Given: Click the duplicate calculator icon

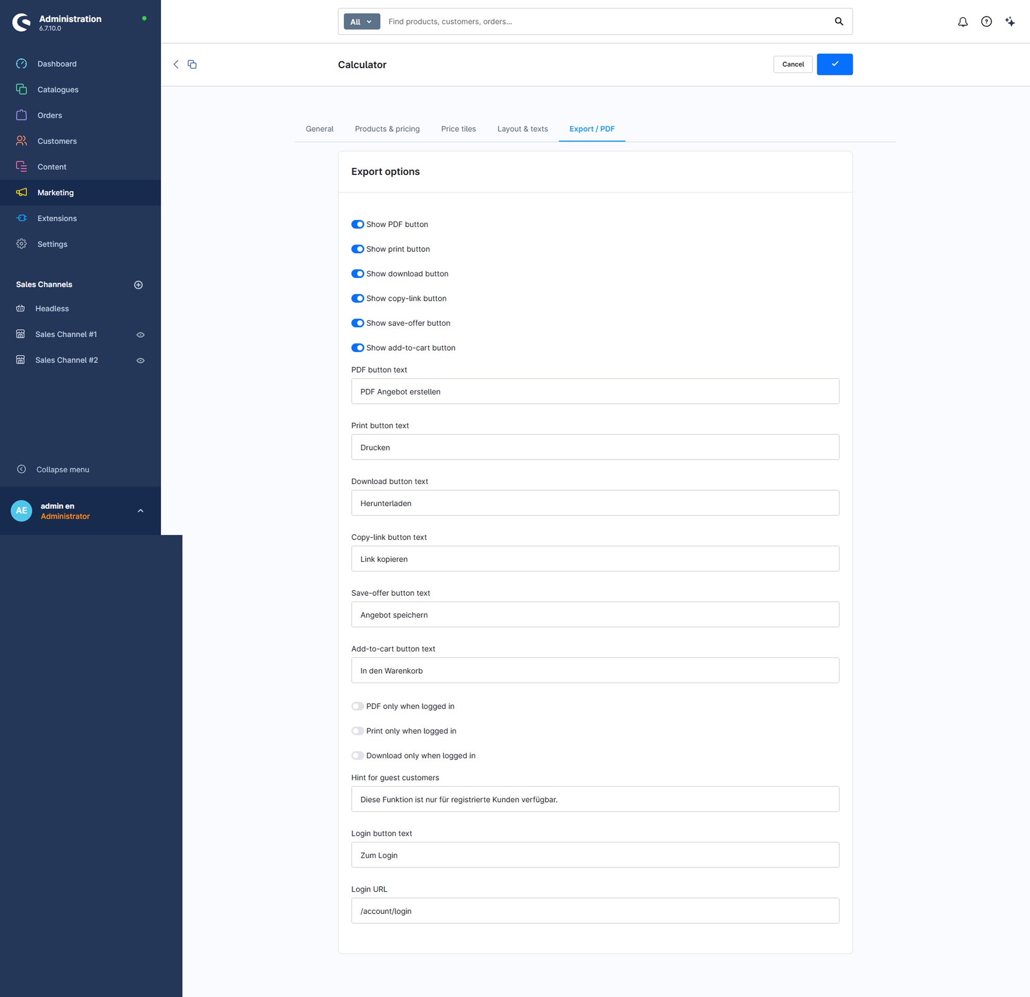Looking at the screenshot, I should tap(192, 64).
